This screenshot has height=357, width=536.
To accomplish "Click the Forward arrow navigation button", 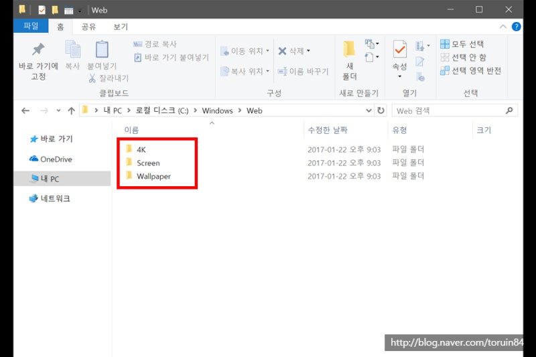I will point(44,111).
